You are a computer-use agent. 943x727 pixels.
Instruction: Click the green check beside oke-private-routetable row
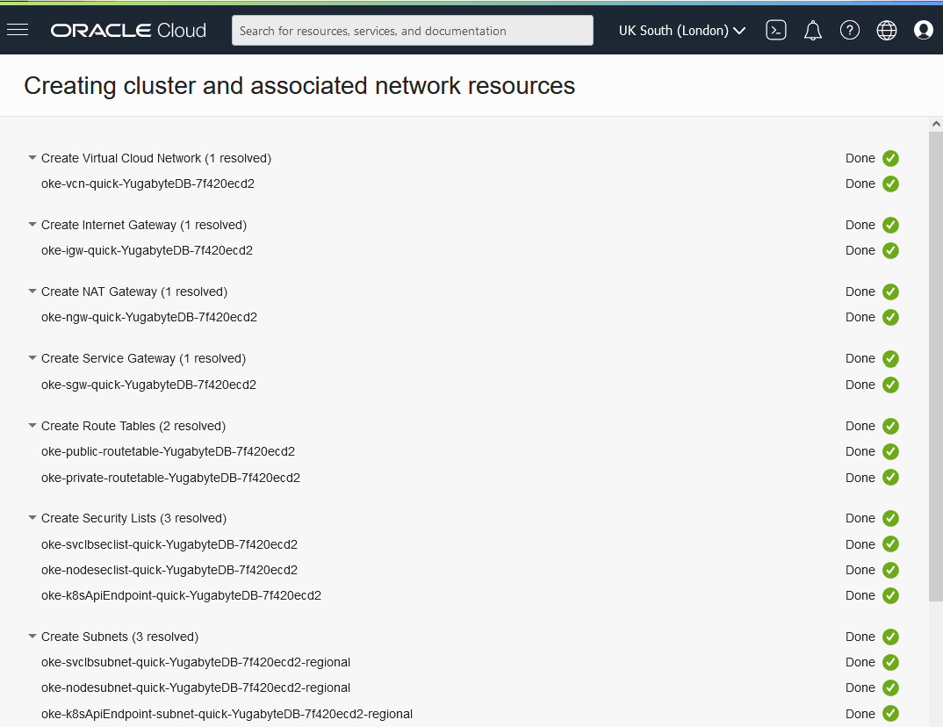coord(890,478)
